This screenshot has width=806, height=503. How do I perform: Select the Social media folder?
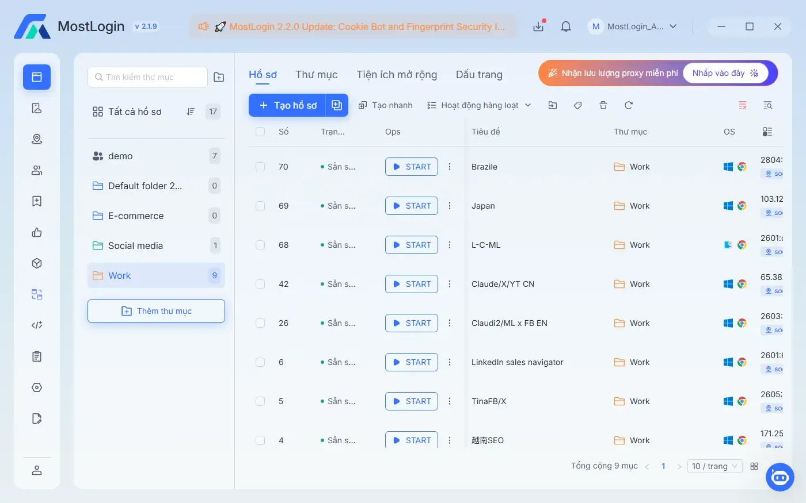[x=156, y=245]
